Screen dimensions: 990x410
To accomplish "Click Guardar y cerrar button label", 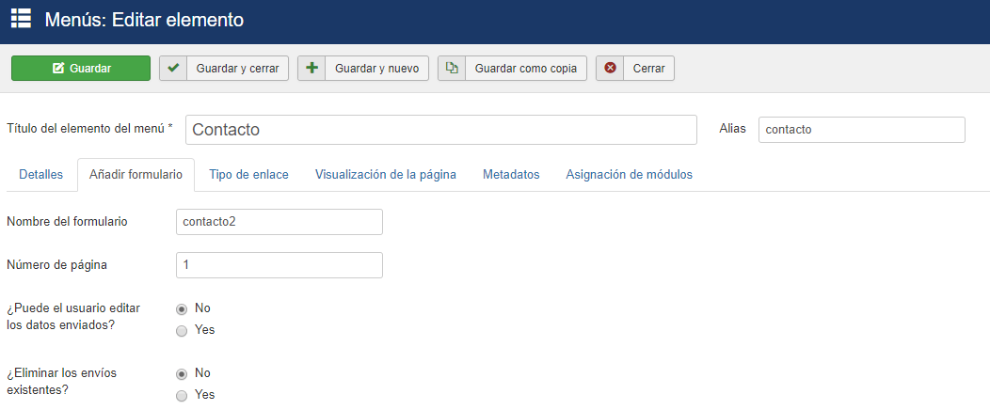I will [x=237, y=68].
